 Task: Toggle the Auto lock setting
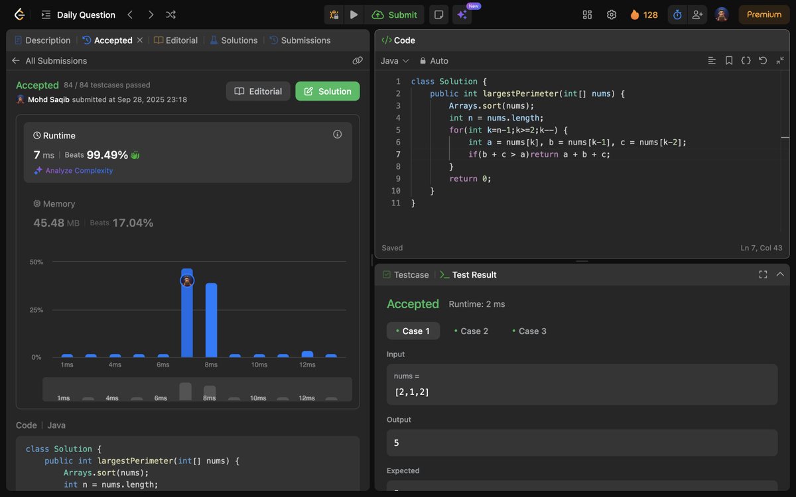434,60
